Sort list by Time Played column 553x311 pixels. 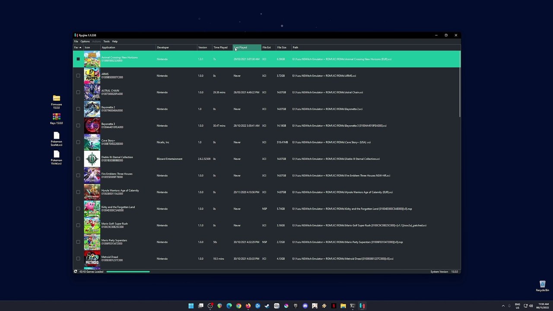click(x=222, y=48)
